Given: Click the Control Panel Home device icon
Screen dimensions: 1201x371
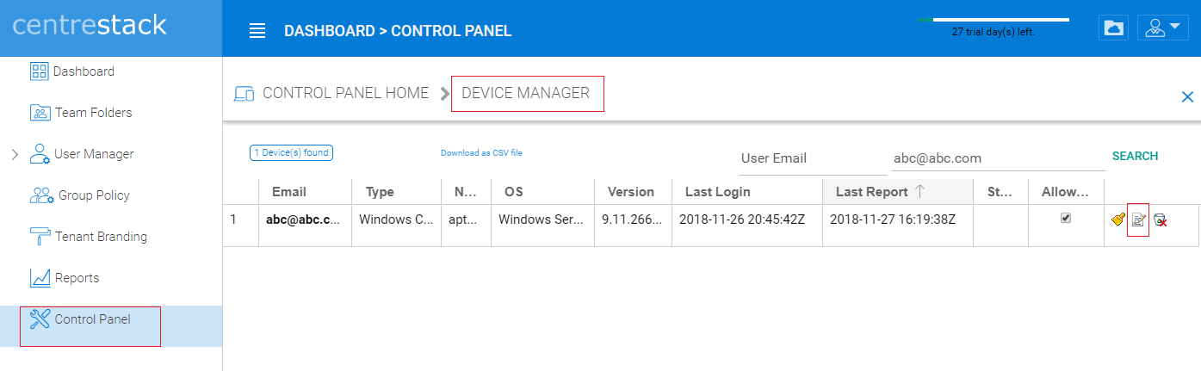Looking at the screenshot, I should [244, 93].
